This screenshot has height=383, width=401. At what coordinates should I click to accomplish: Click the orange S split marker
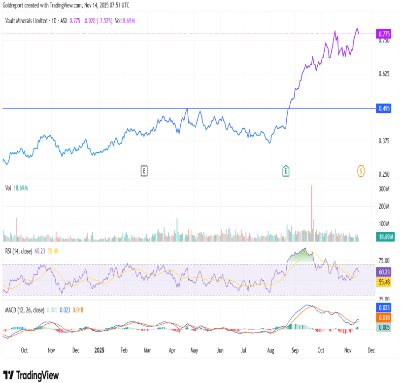click(361, 171)
